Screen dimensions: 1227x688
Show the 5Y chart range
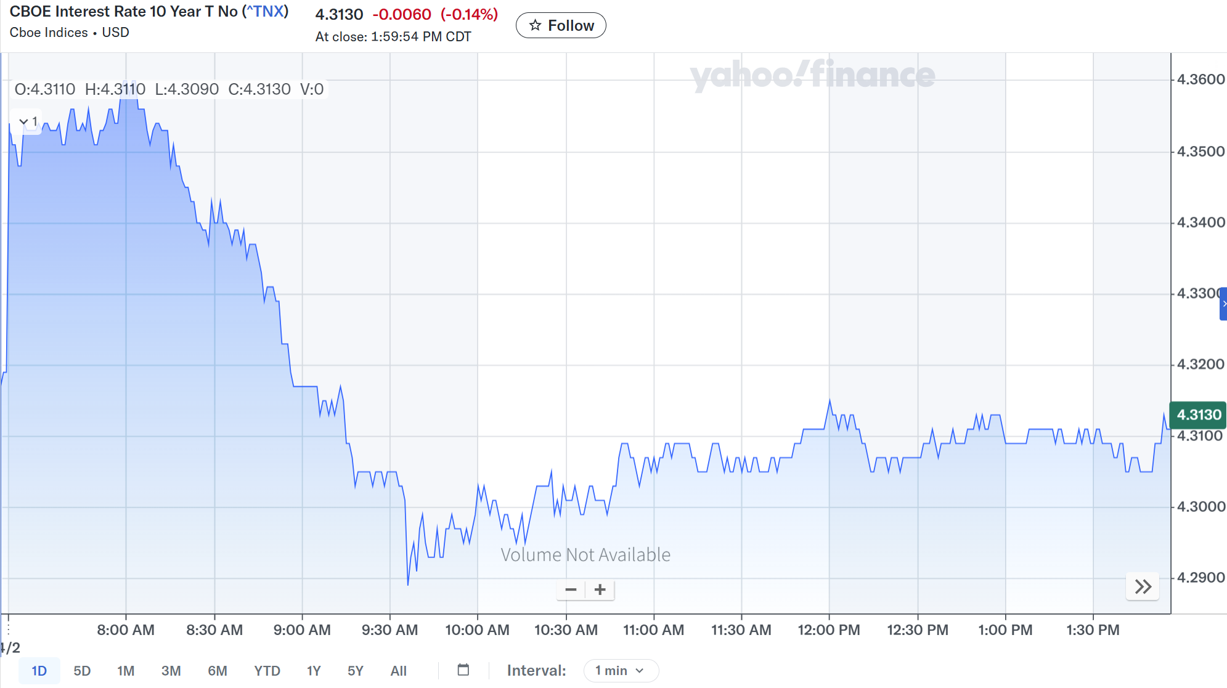click(355, 670)
